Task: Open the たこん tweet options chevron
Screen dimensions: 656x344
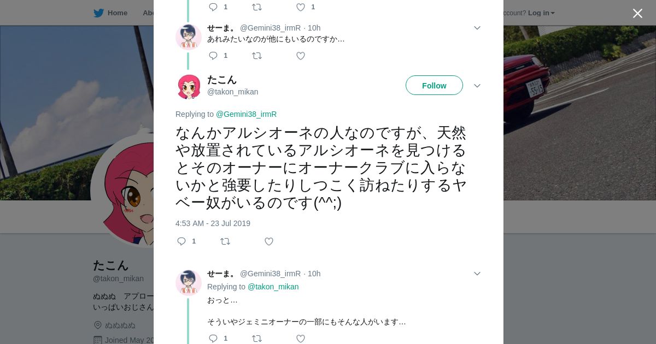Action: [x=477, y=86]
